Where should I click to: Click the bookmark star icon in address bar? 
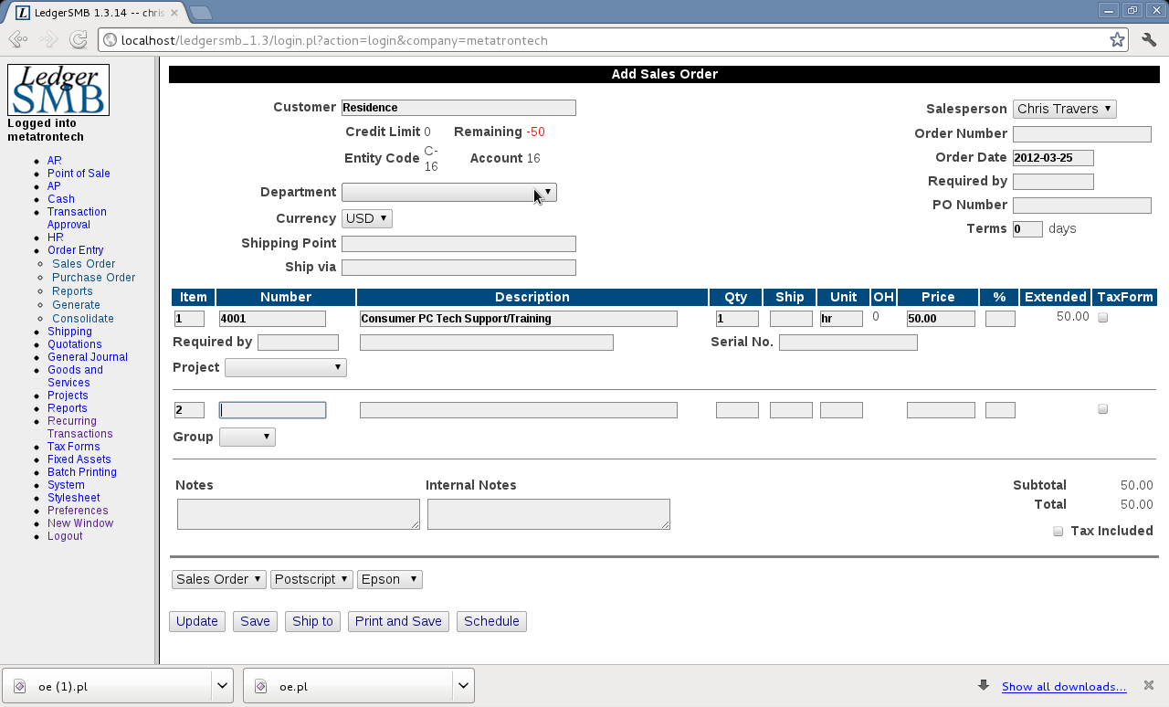pyautogui.click(x=1117, y=40)
